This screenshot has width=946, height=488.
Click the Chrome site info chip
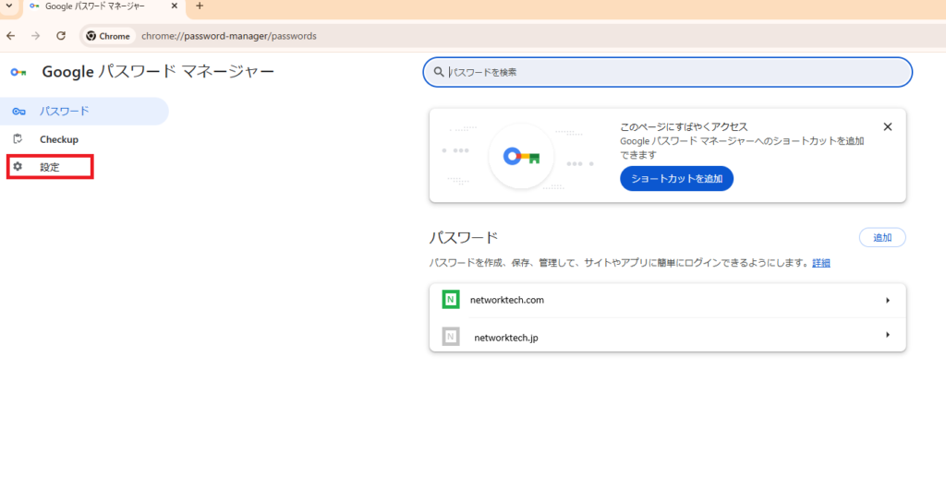109,36
